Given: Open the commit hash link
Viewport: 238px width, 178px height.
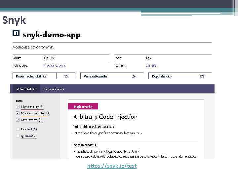Looking at the screenshot, I should [x=151, y=66].
